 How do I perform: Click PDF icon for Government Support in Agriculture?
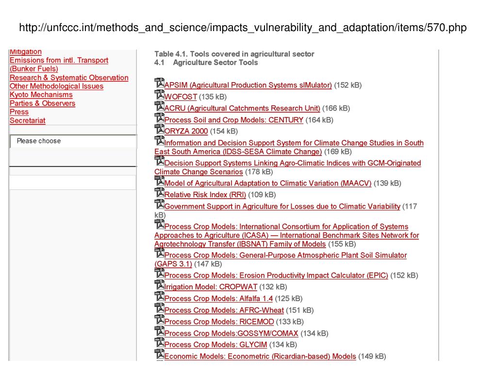159,204
